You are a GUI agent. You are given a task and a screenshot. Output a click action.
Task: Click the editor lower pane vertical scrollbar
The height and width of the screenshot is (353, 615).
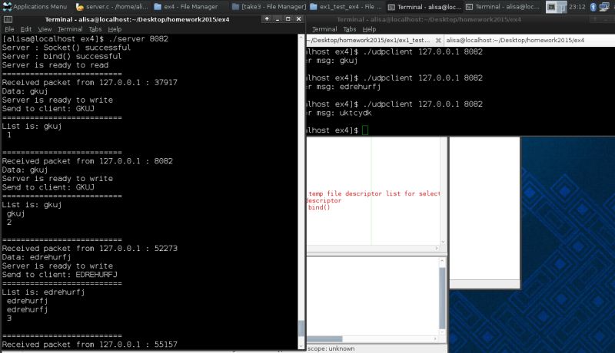tap(442, 299)
